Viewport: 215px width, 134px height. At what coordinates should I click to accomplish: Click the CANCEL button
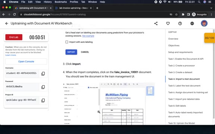85,52
